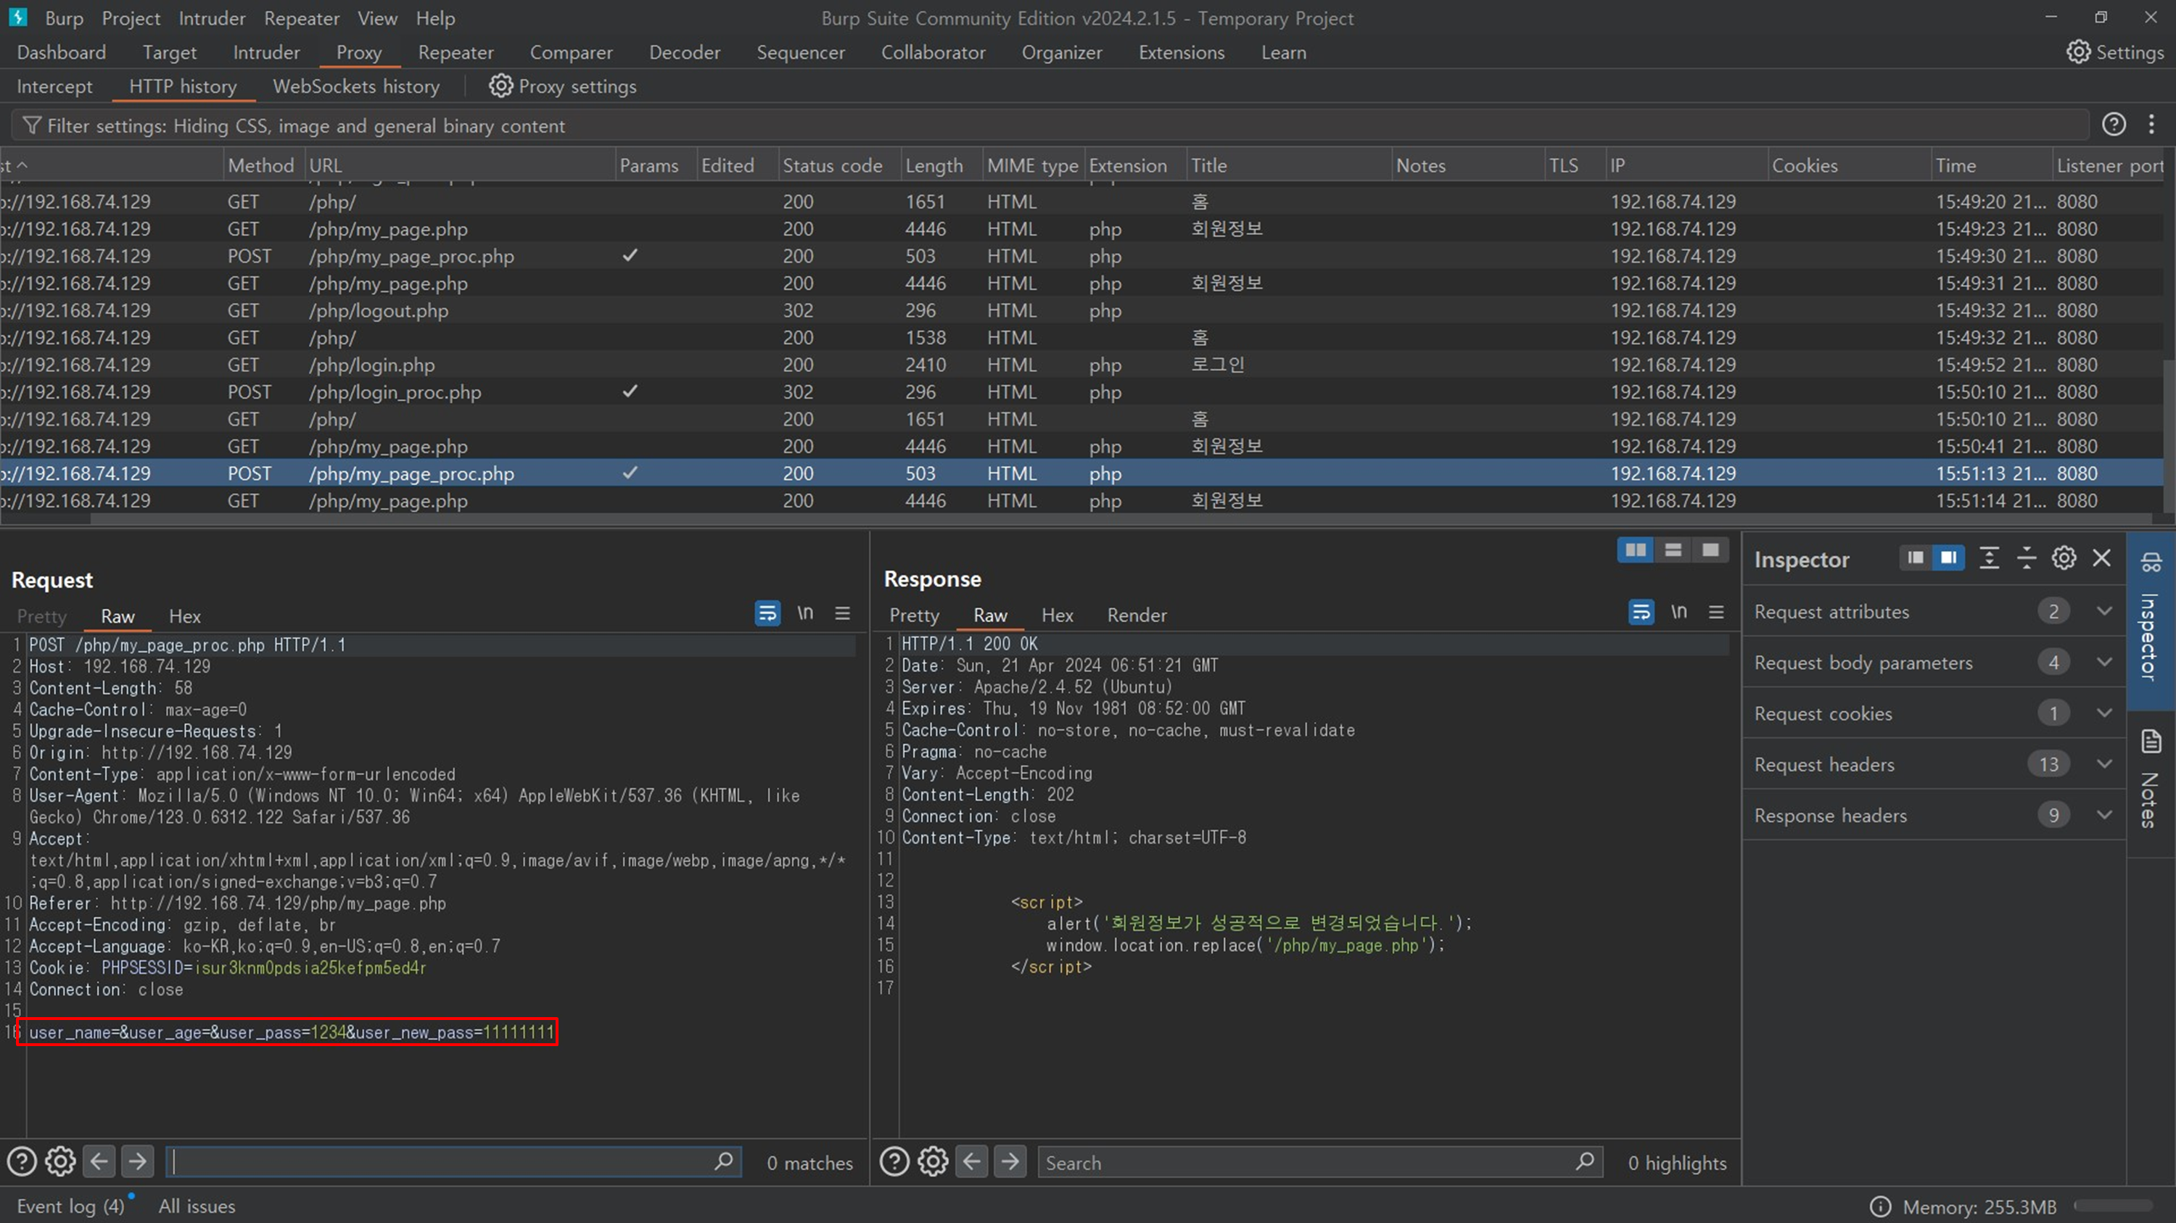This screenshot has width=2176, height=1223.
Task: Open Request search settings gear
Action: tap(60, 1162)
